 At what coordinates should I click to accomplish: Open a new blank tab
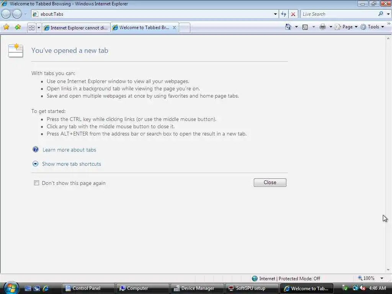point(185,28)
